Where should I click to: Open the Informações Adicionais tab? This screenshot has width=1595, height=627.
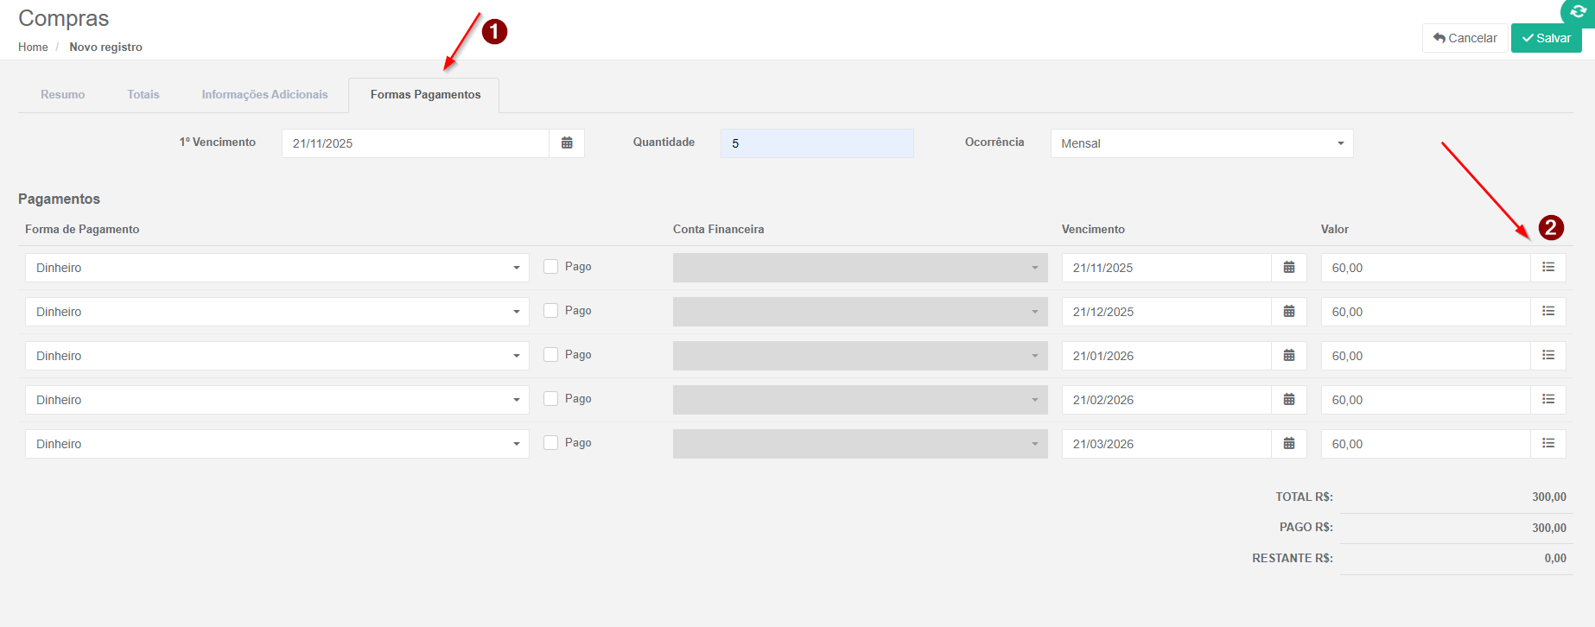click(x=264, y=95)
